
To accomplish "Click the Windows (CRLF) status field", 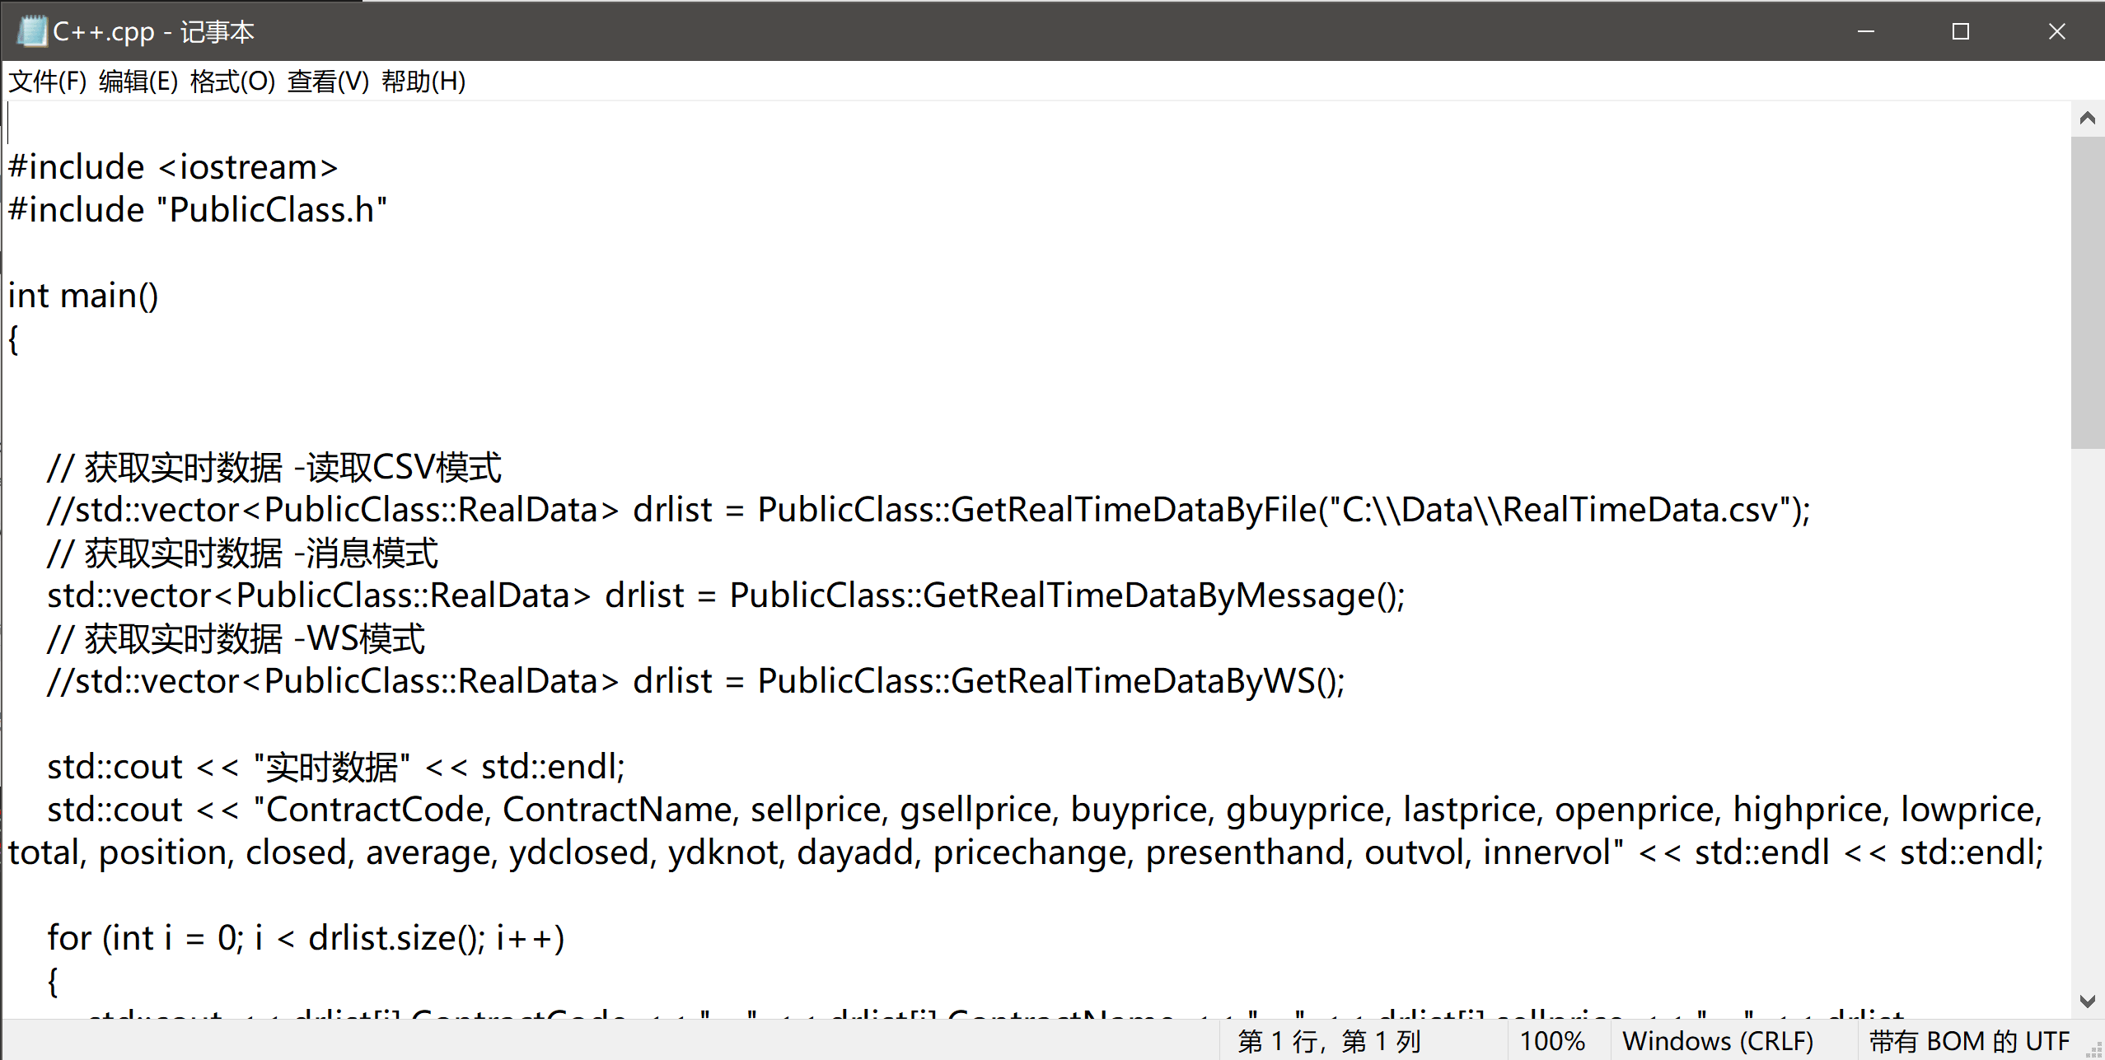I will point(1718,1041).
